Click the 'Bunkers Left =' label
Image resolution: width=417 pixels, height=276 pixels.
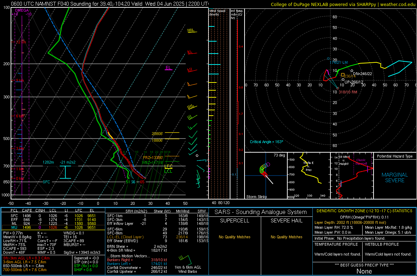(x=119, y=264)
